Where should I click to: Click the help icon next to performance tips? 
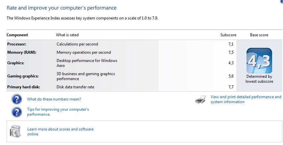coord(16,112)
